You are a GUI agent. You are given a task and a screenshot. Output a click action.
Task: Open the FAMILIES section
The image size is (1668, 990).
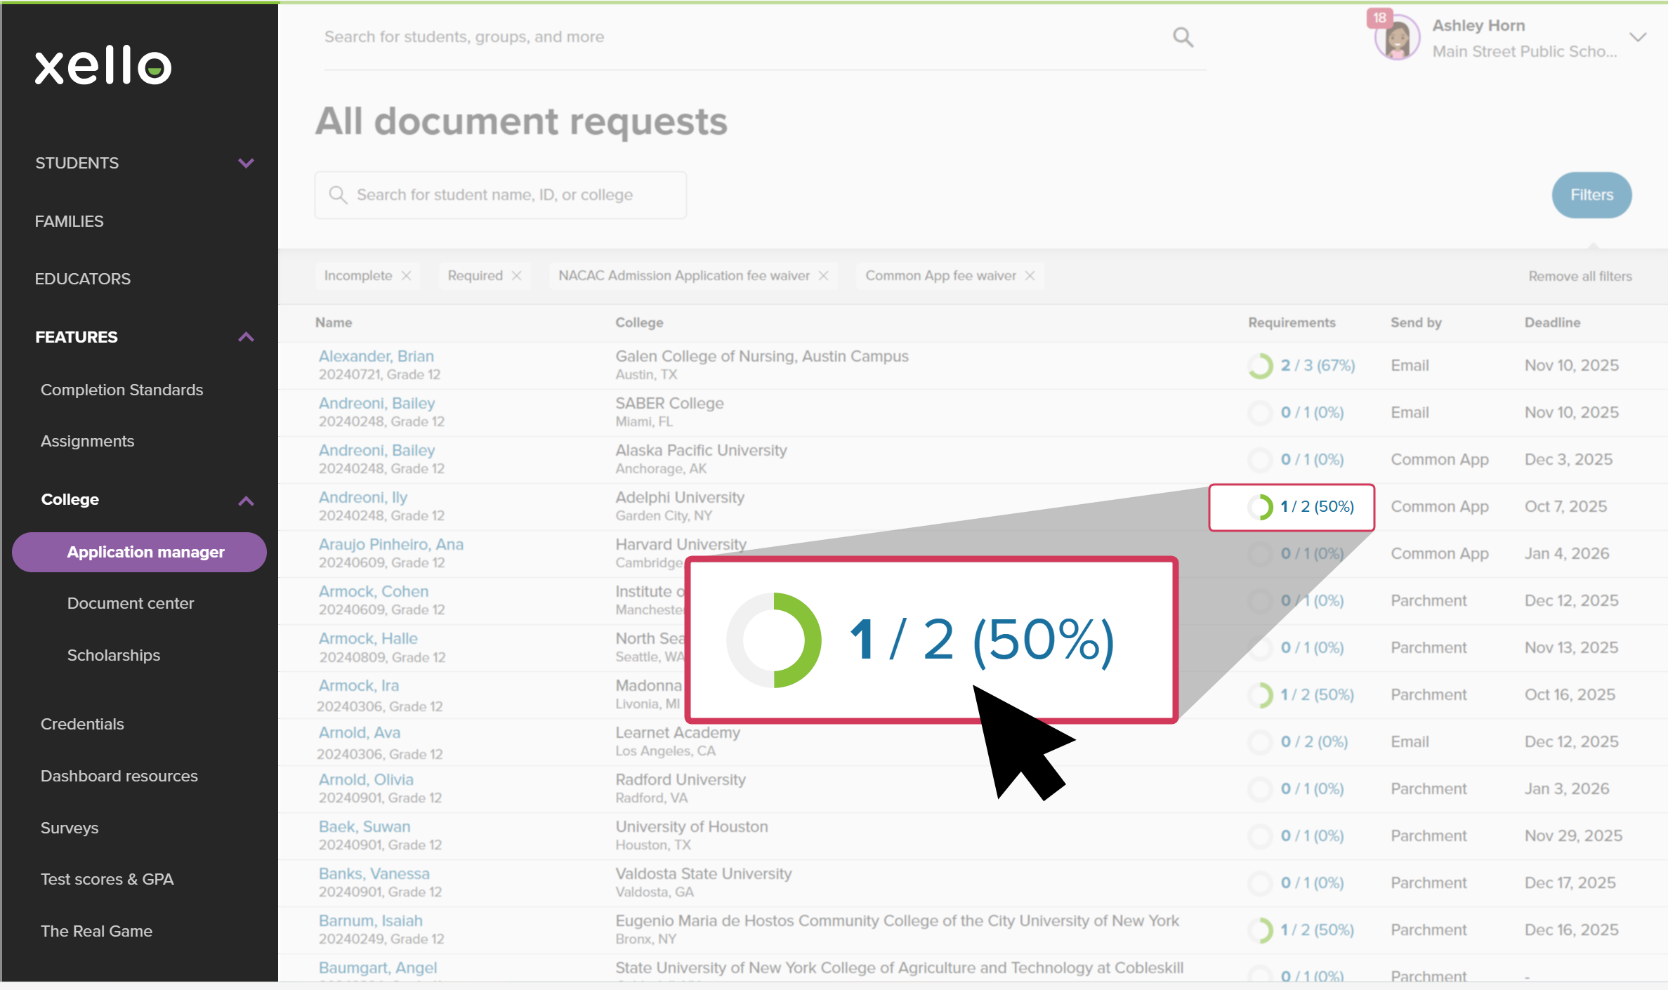(x=70, y=221)
